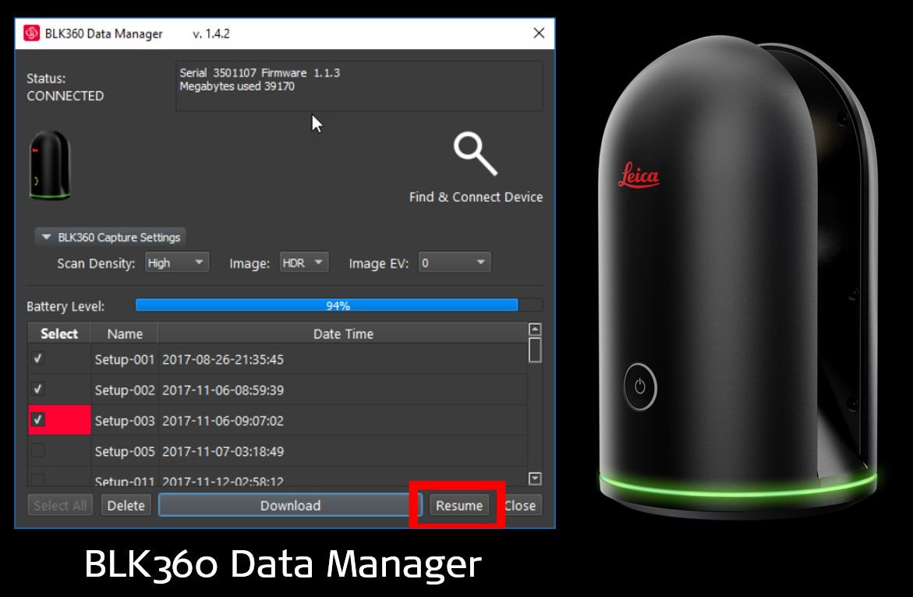Viewport: 913px width, 597px height.
Task: Click the Select All button
Action: click(x=60, y=506)
